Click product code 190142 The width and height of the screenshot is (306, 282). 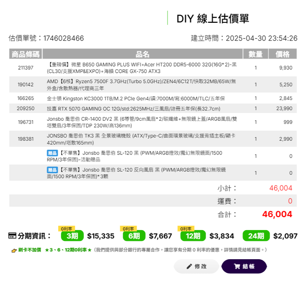25,85
